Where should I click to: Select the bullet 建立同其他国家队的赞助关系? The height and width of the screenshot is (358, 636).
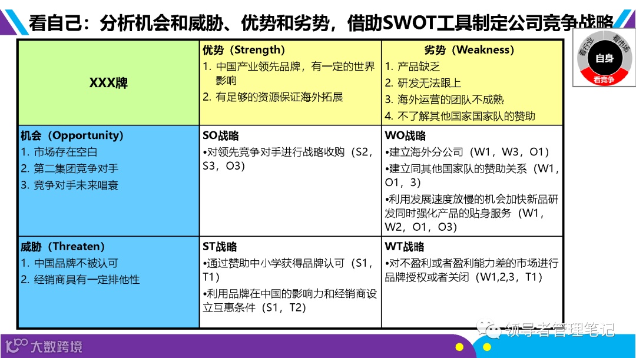(472, 175)
